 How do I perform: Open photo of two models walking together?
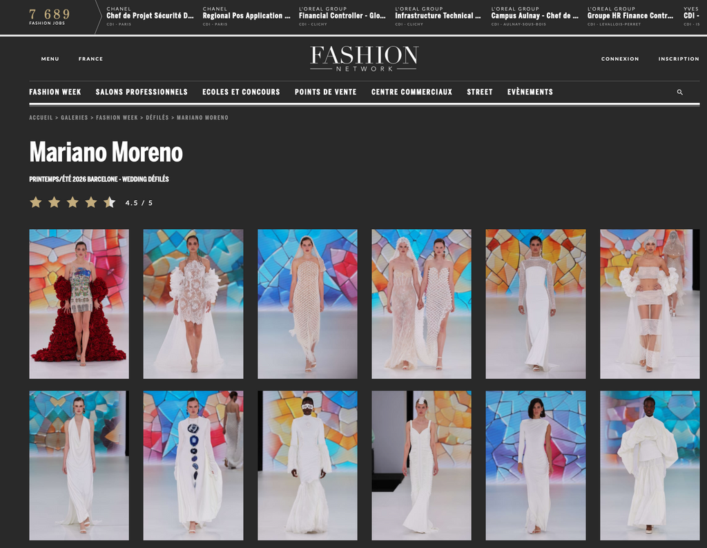(422, 304)
